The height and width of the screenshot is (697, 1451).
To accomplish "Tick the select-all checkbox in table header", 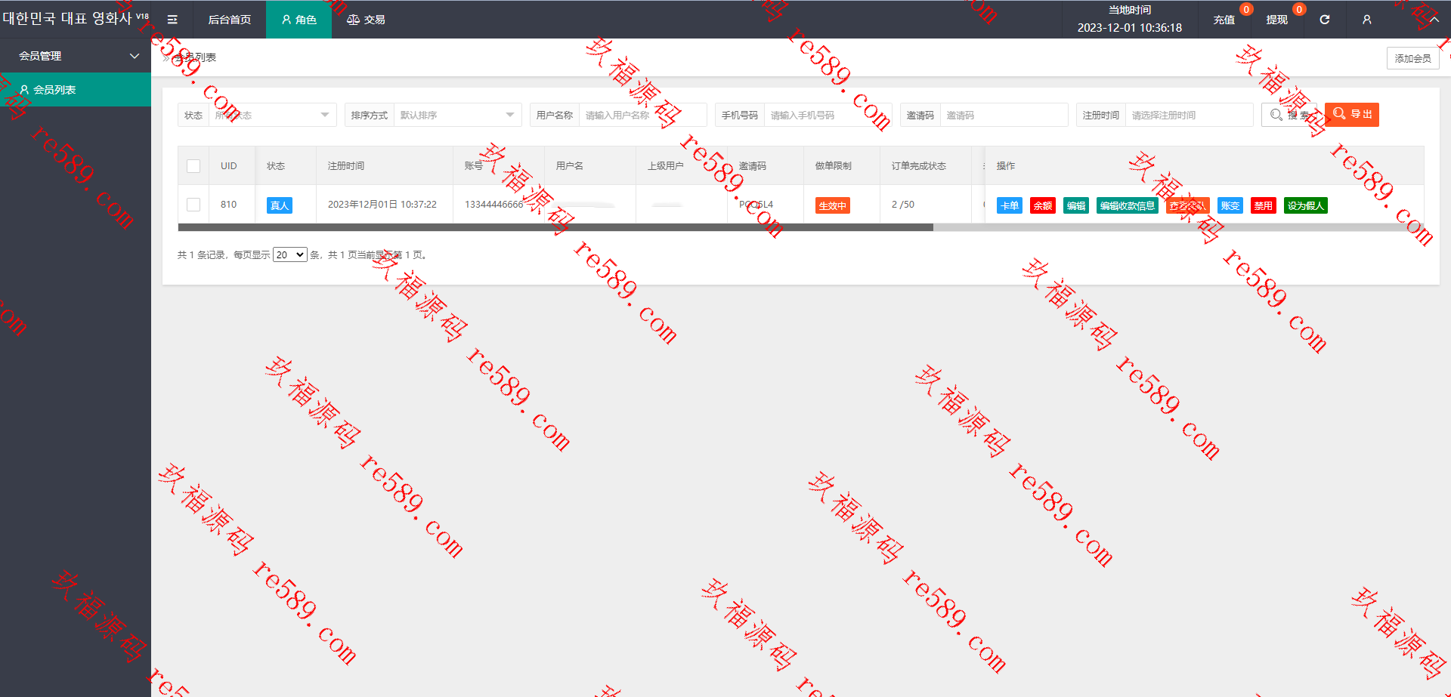I will point(193,166).
